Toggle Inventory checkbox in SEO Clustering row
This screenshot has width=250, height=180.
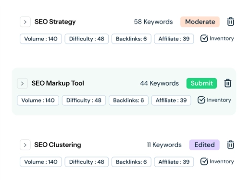point(204,161)
